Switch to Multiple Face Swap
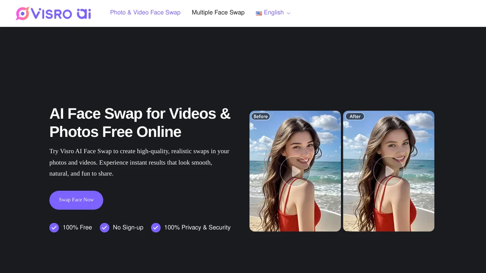Screen dimensions: 486x273 pos(218,13)
